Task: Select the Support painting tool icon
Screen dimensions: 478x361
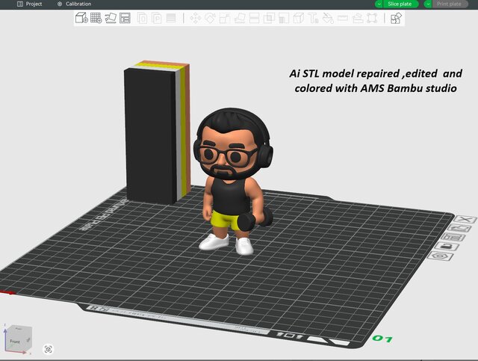Action: (x=284, y=18)
